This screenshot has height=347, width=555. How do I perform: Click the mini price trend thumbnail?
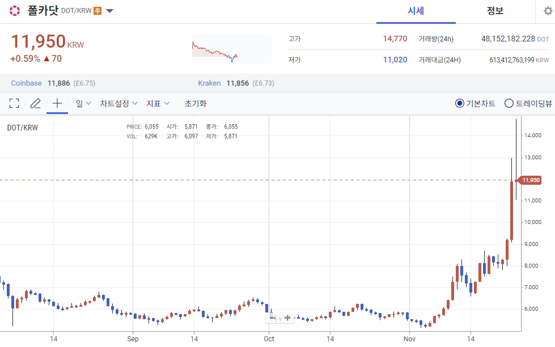coord(232,49)
